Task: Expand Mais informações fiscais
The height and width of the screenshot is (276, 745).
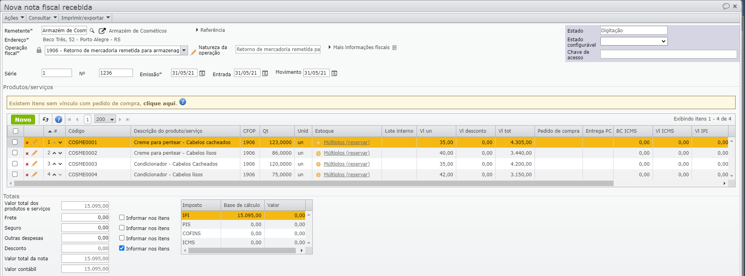Action: coord(361,48)
